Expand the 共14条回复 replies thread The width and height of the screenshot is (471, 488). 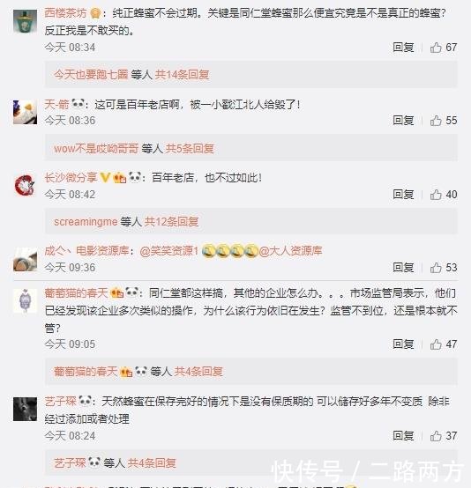(182, 75)
